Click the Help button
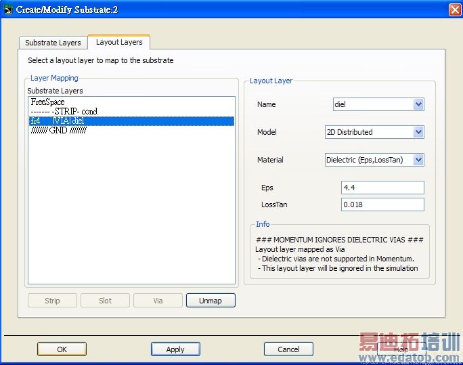463x365 pixels. click(x=401, y=349)
